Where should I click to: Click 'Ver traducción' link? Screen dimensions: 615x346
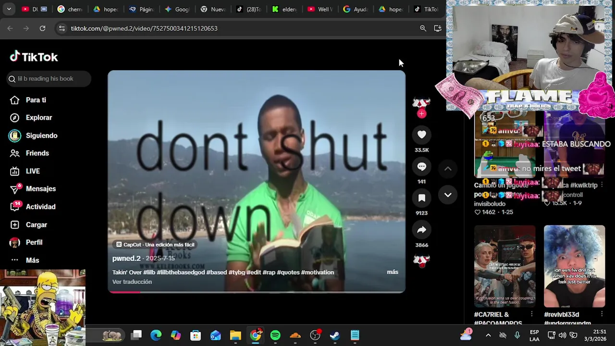click(132, 282)
